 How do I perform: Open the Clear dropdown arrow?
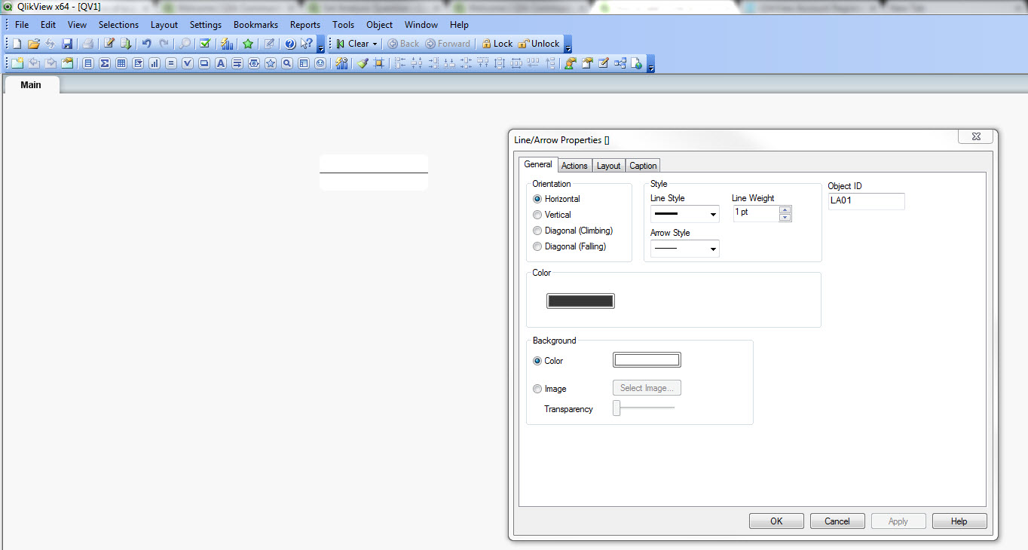[375, 44]
